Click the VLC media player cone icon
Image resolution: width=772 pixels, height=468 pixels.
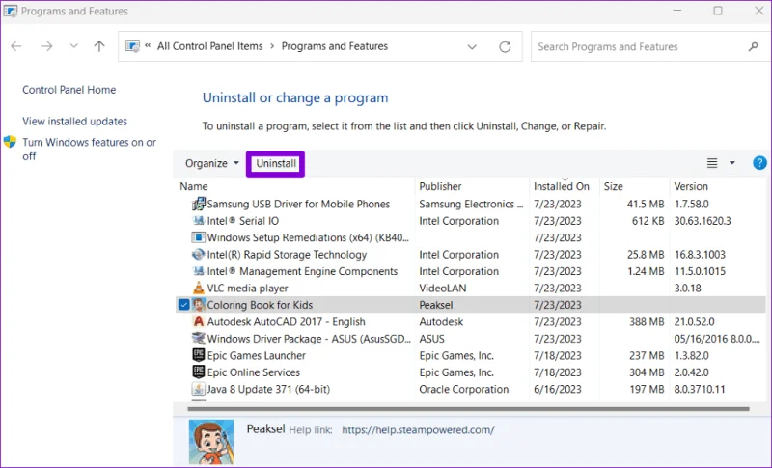pyautogui.click(x=199, y=288)
